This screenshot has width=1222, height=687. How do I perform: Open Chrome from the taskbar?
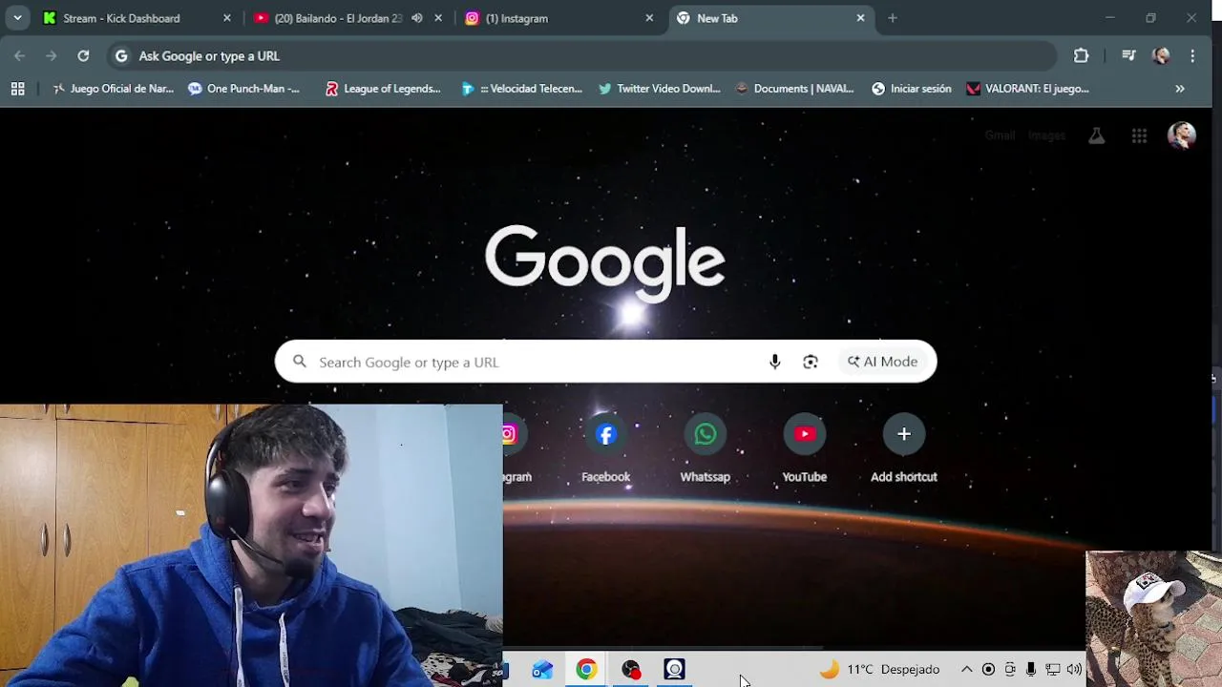586,670
